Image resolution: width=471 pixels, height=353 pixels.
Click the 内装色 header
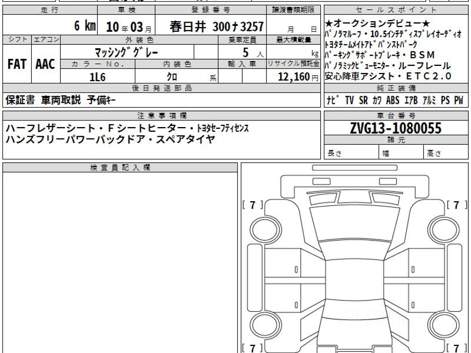pyautogui.click(x=177, y=64)
